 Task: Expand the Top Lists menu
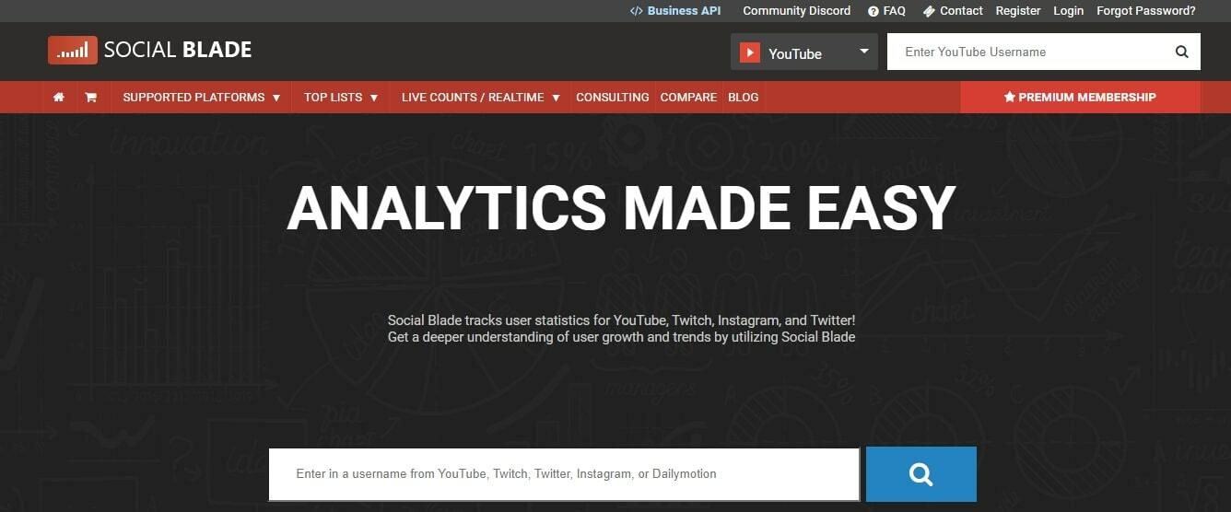[341, 97]
